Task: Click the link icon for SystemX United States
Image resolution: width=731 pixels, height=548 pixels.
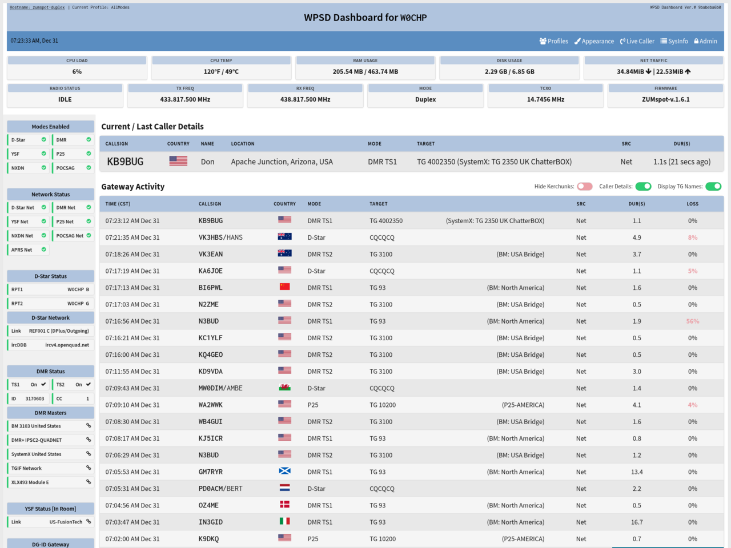Action: pyautogui.click(x=89, y=454)
